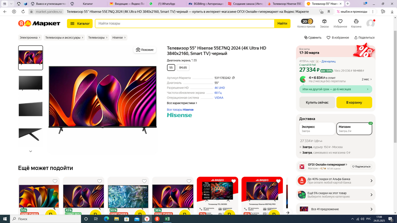Viewport: 397px width, 223px height.
Task: Add to cart with В корзину
Action: pos(354,102)
